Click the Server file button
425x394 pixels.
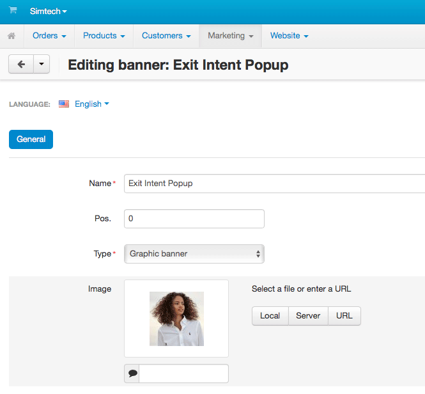[308, 316]
